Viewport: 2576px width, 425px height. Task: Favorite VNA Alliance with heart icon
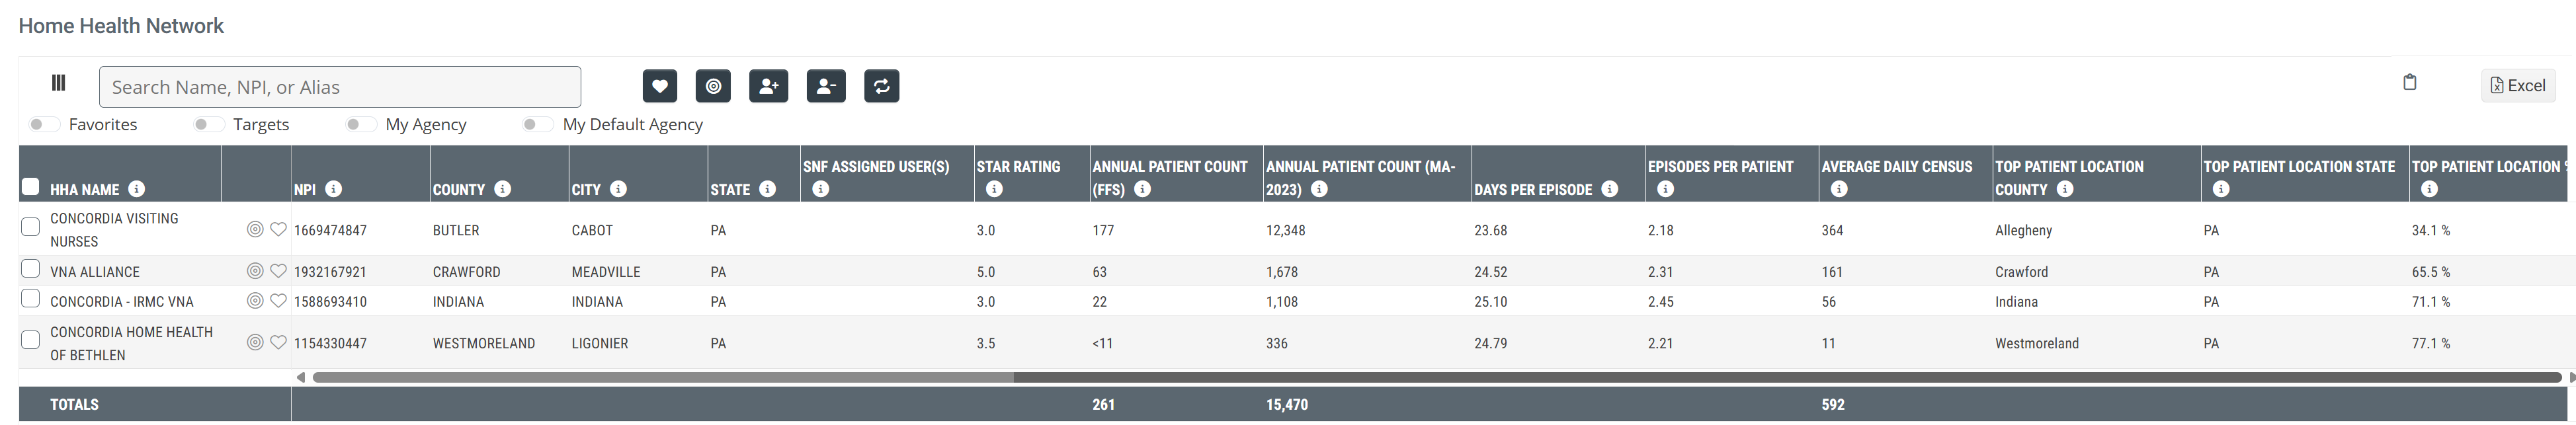tap(279, 271)
